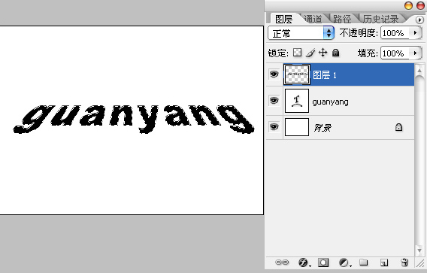Delete layer with trash icon
The image size is (427, 273).
tap(404, 262)
